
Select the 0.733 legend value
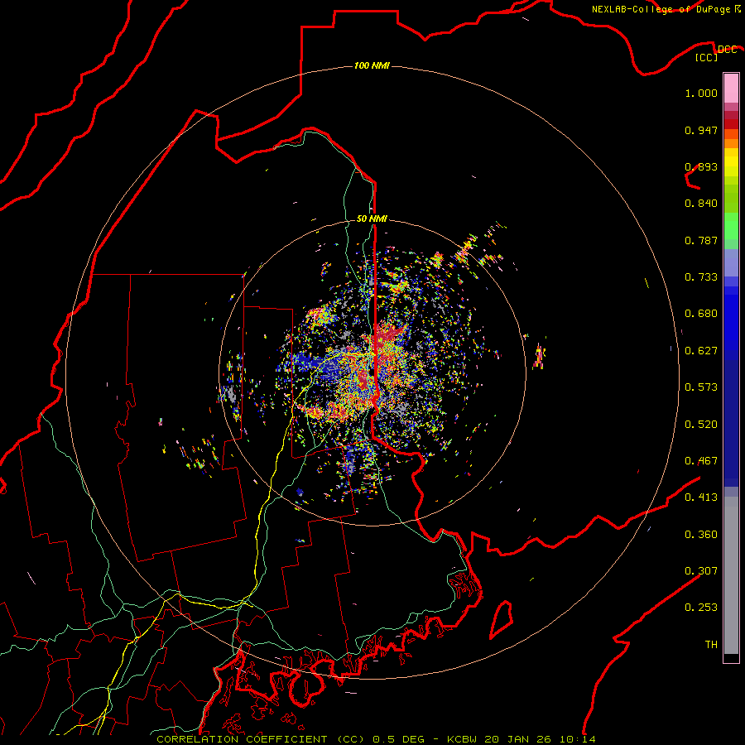(x=701, y=277)
